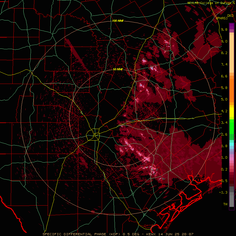
Task: Click the 100 NMI range ring label
Action: click(118, 21)
